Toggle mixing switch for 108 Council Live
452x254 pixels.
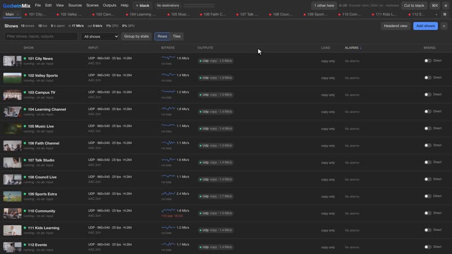[428, 179]
